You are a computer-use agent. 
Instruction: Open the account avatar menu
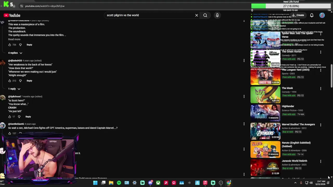pyautogui.click(x=322, y=15)
